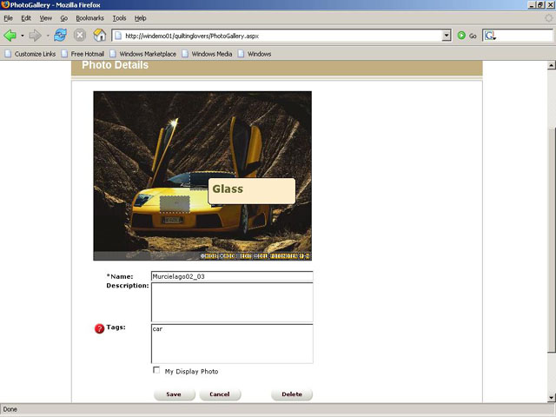The height and width of the screenshot is (417, 556).
Task: Click the red Tags help icon
Action: coord(99,328)
